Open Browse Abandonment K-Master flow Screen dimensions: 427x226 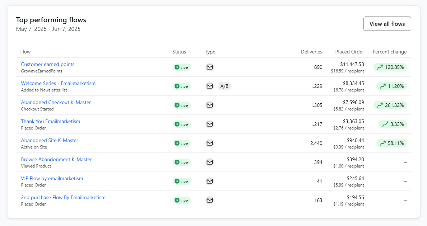56,160
